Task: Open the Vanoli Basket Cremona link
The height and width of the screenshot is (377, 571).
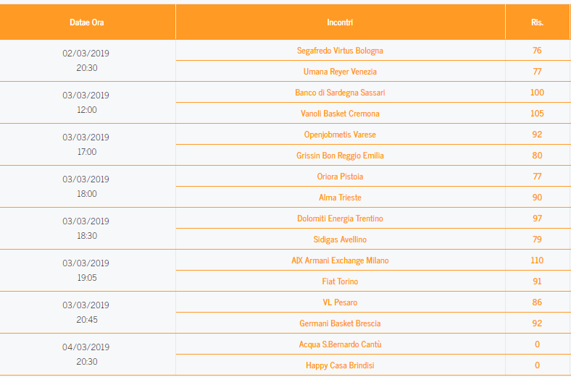Action: 340,114
